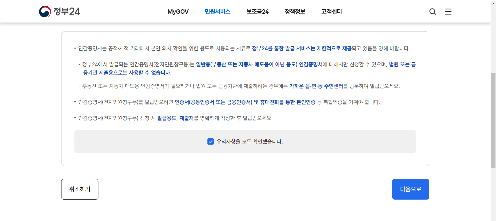Open the 고객센터 menu
The height and width of the screenshot is (221, 496).
[x=332, y=12]
